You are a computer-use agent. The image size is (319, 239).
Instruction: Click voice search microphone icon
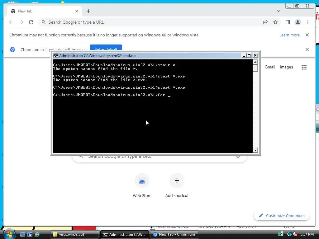pyautogui.click(x=238, y=157)
